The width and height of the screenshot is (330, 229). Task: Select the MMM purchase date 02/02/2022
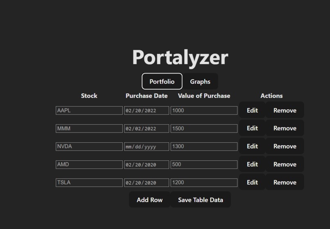pyautogui.click(x=147, y=128)
